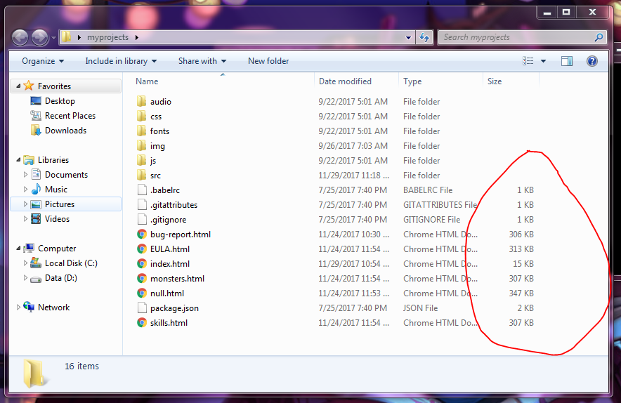Click the Forward navigation arrow button
This screenshot has height=403, width=621.
(x=39, y=38)
